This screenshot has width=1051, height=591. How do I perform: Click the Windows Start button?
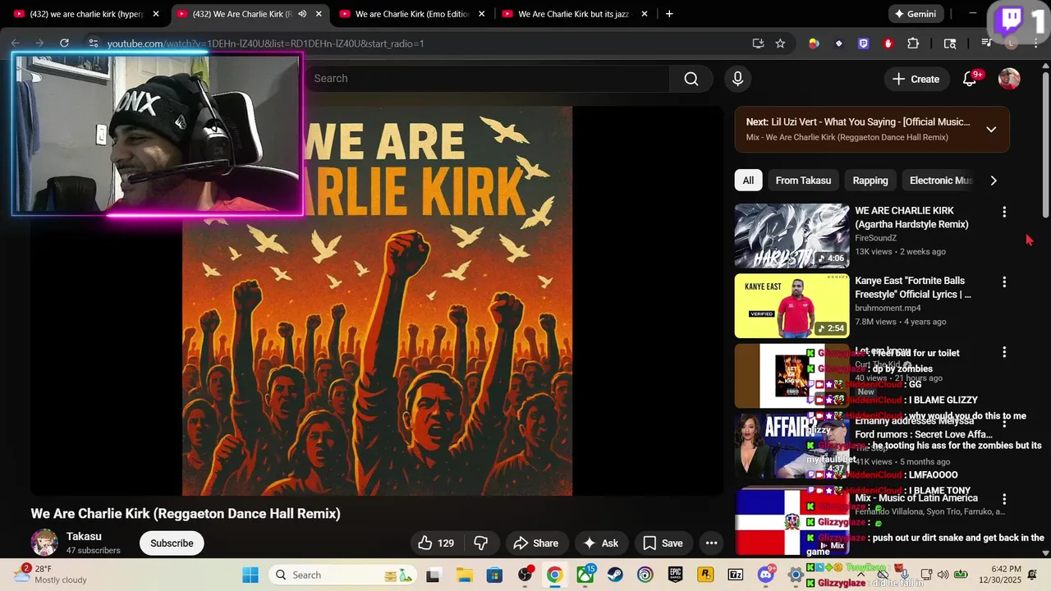[x=250, y=575]
